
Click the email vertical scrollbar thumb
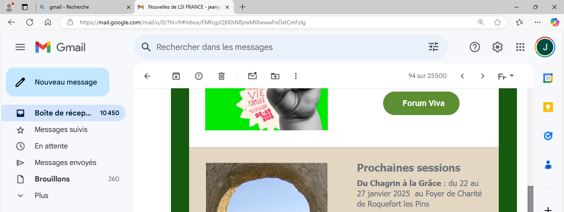[x=531, y=199]
